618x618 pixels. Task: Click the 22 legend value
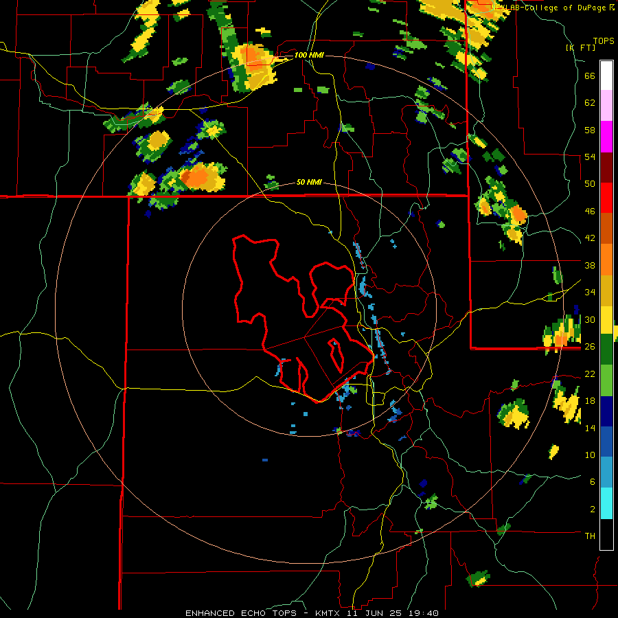click(590, 374)
